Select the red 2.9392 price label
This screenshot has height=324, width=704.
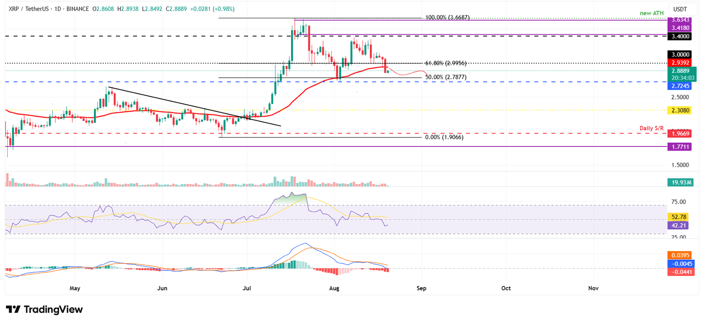point(680,63)
